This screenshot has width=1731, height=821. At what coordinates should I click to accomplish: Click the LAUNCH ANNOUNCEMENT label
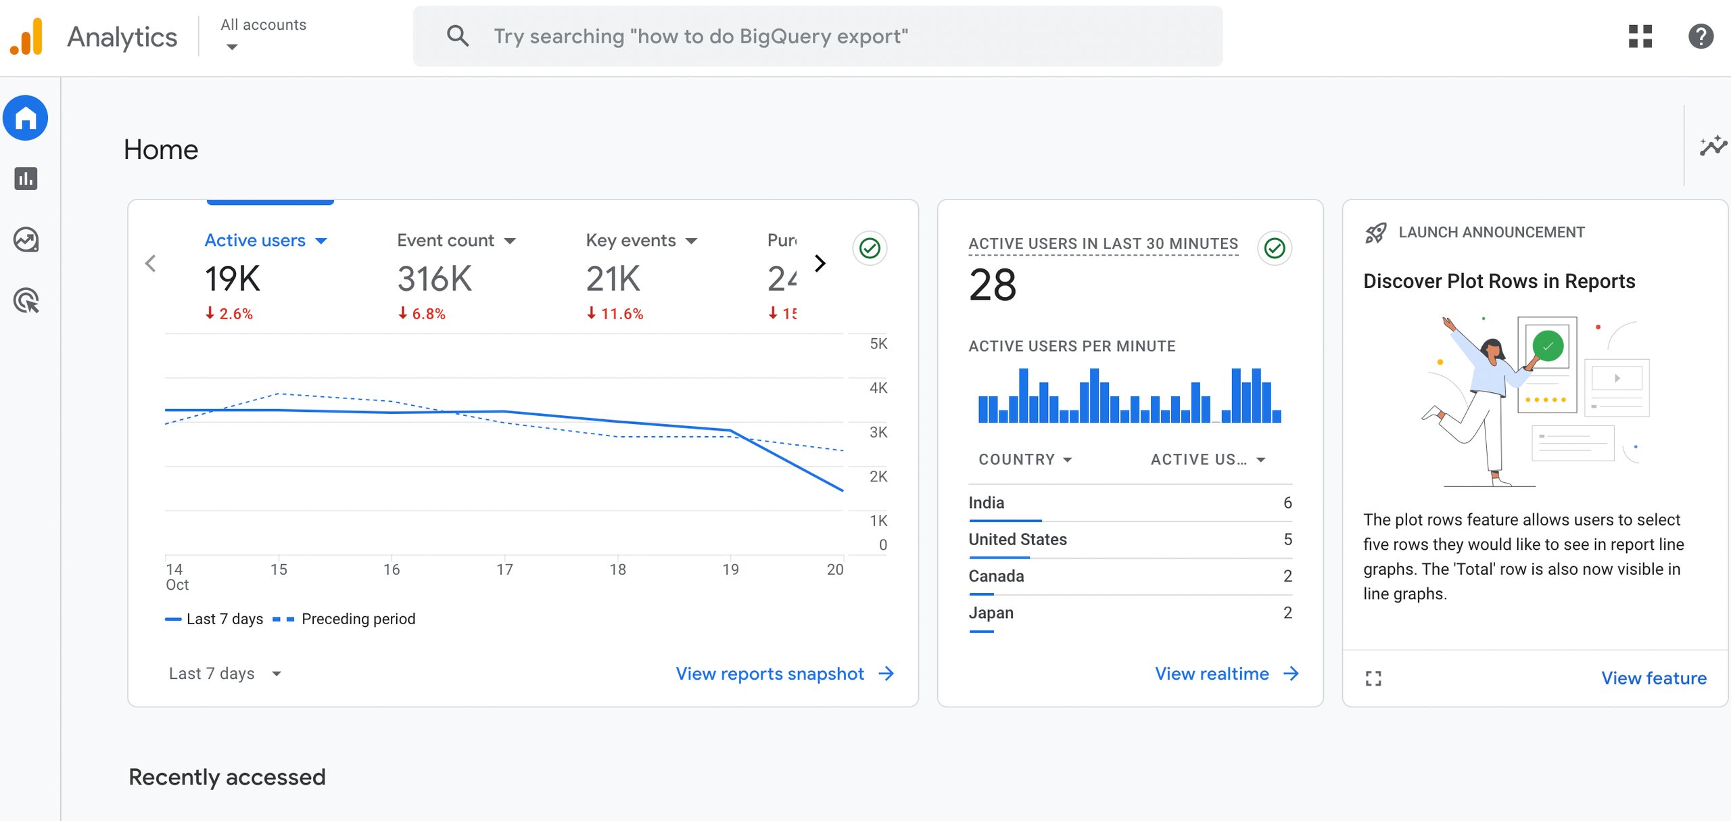pos(1491,233)
